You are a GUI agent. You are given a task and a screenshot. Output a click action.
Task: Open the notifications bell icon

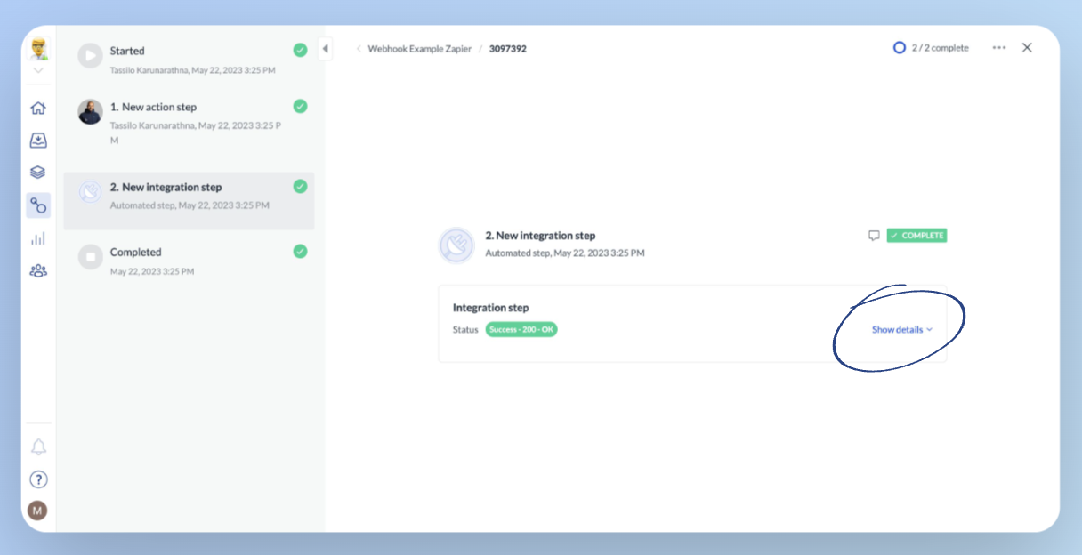click(38, 446)
